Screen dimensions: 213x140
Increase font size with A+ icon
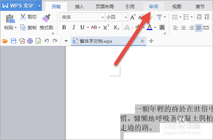(x=133, y=17)
